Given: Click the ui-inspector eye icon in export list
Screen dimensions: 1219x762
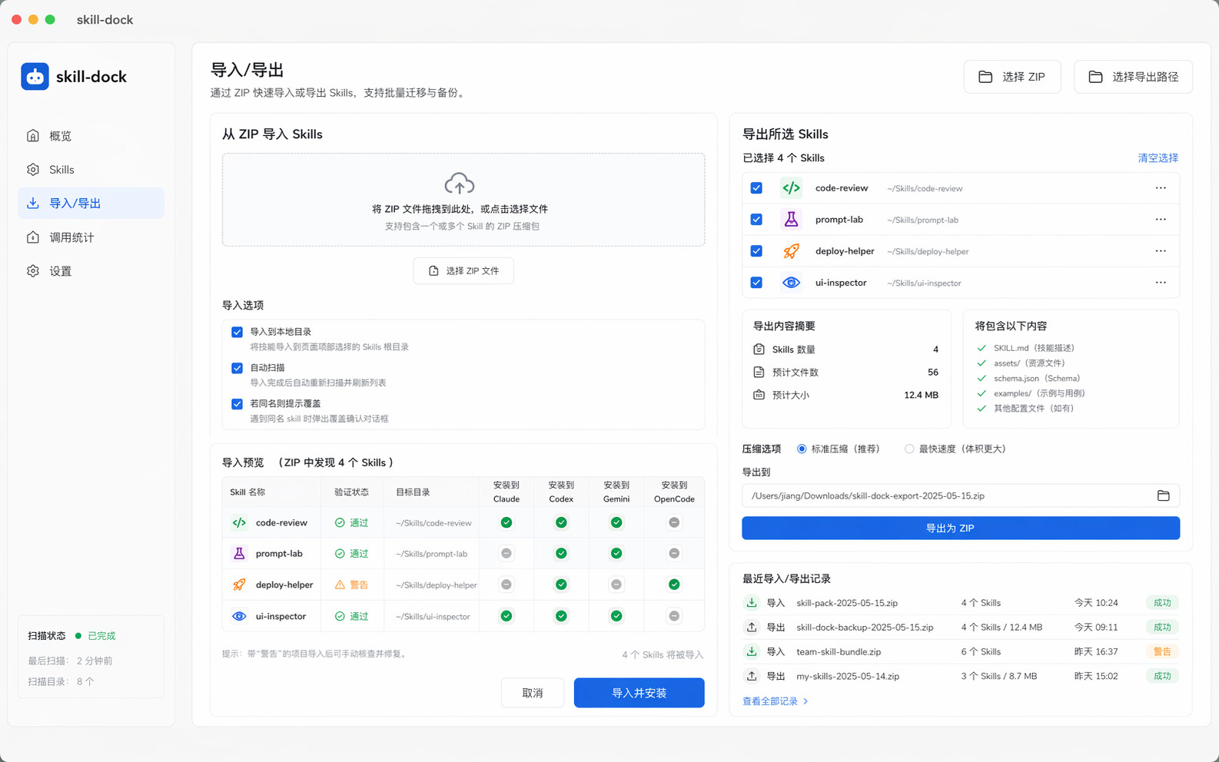Looking at the screenshot, I should pos(791,283).
